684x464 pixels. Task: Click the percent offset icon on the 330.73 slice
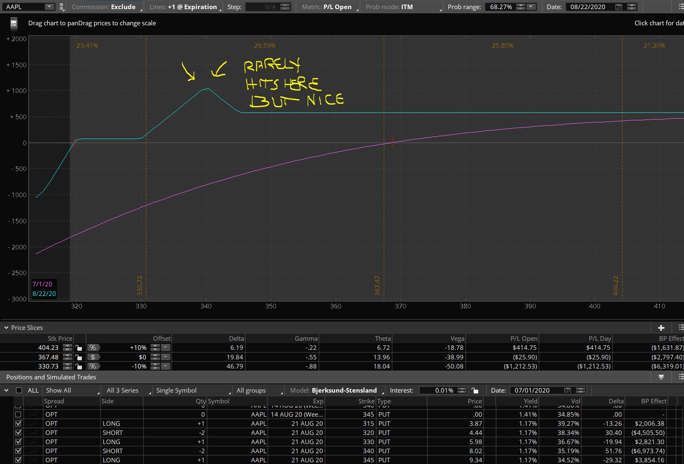click(x=93, y=366)
